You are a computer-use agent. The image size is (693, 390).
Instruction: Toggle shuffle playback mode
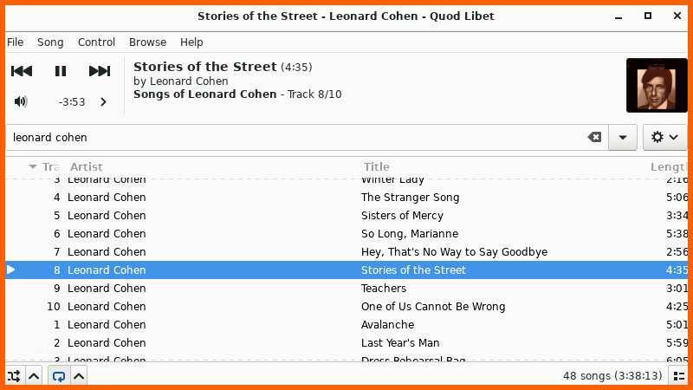click(14, 376)
